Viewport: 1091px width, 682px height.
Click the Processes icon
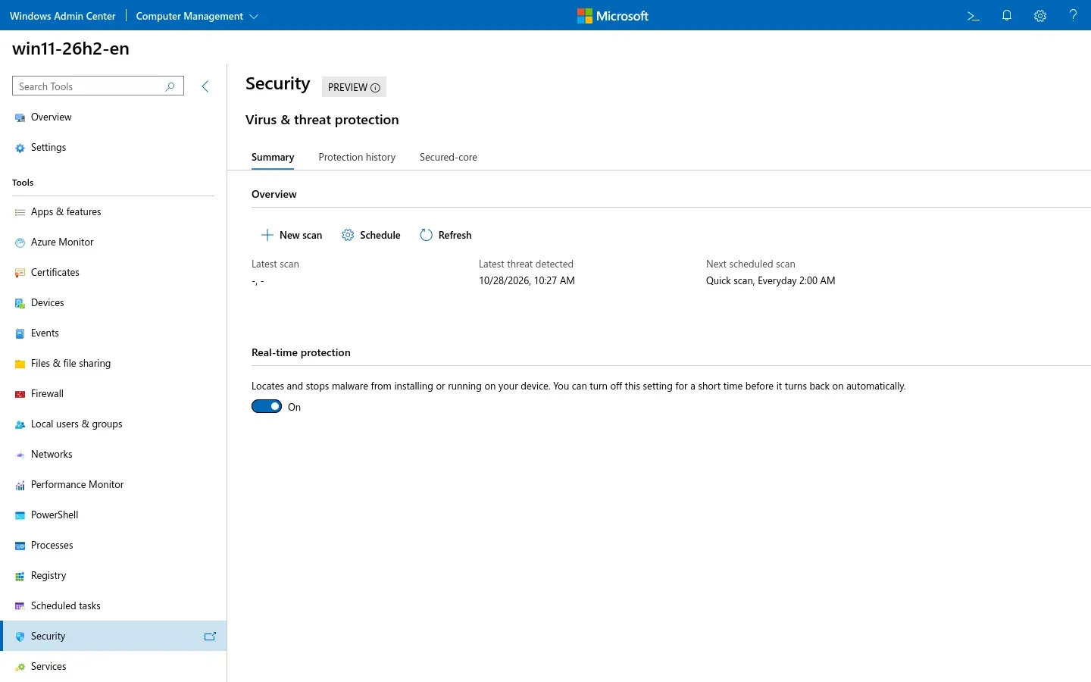pos(20,546)
